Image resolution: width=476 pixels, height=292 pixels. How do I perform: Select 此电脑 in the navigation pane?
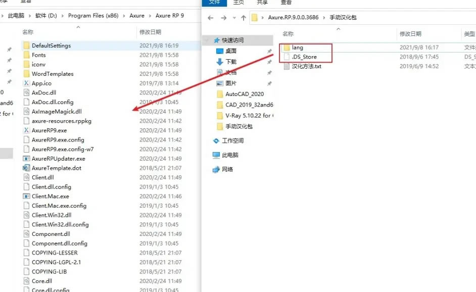(x=230, y=155)
